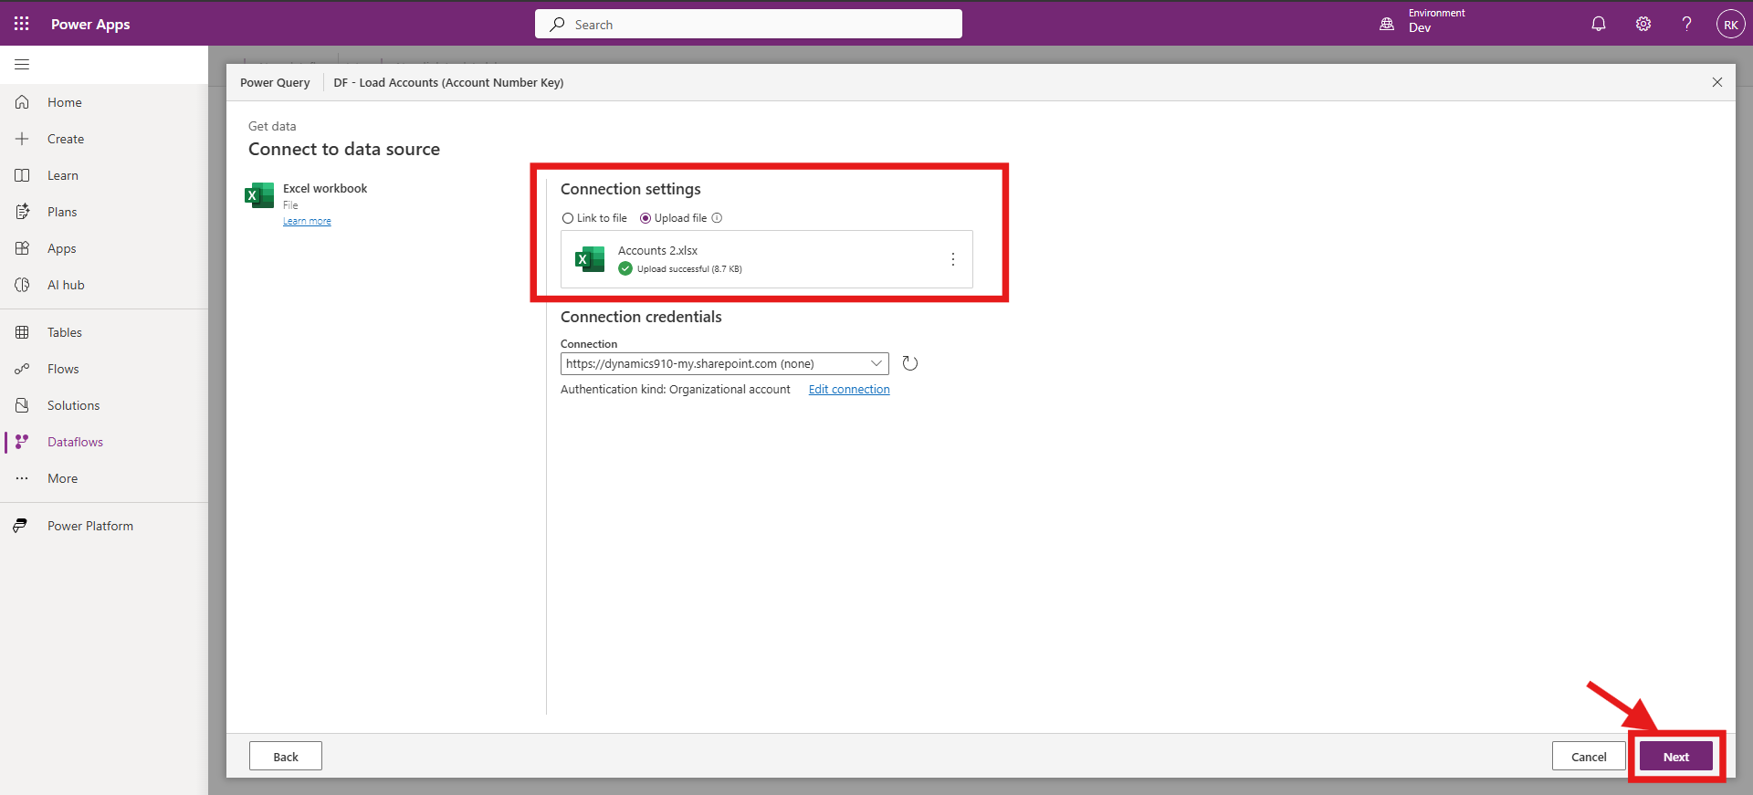Select the Upload file radio button

click(646, 218)
